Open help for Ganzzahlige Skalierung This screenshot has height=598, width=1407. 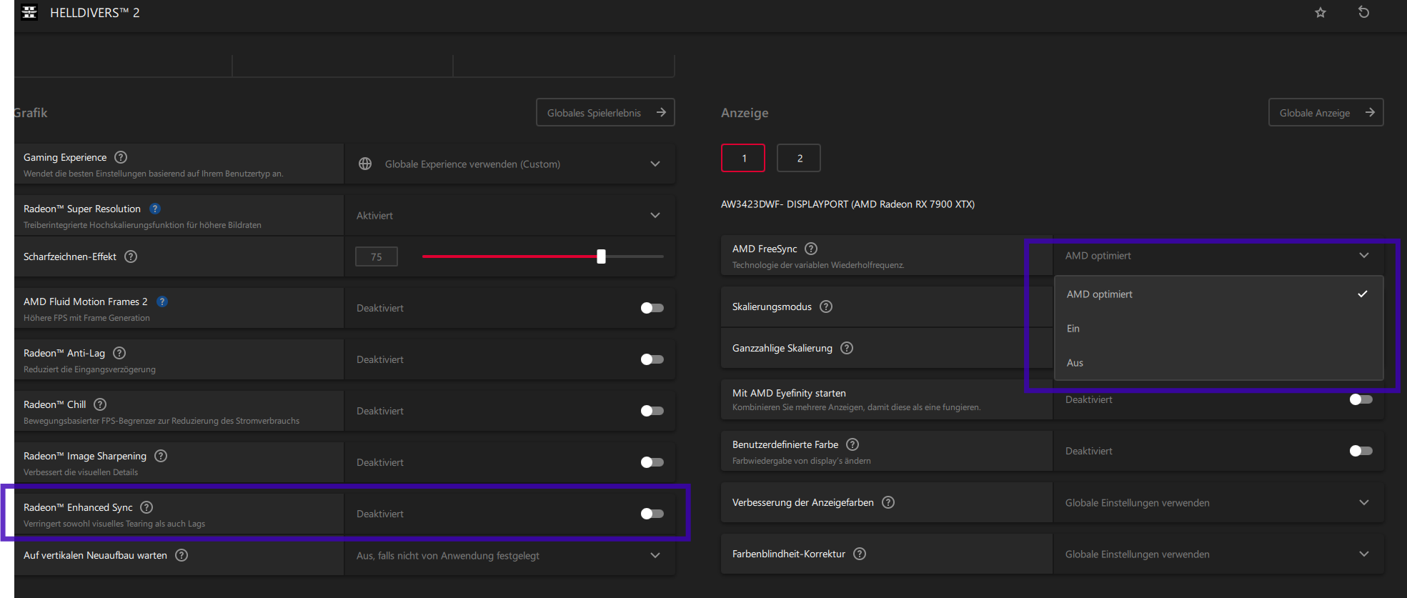[x=847, y=348]
